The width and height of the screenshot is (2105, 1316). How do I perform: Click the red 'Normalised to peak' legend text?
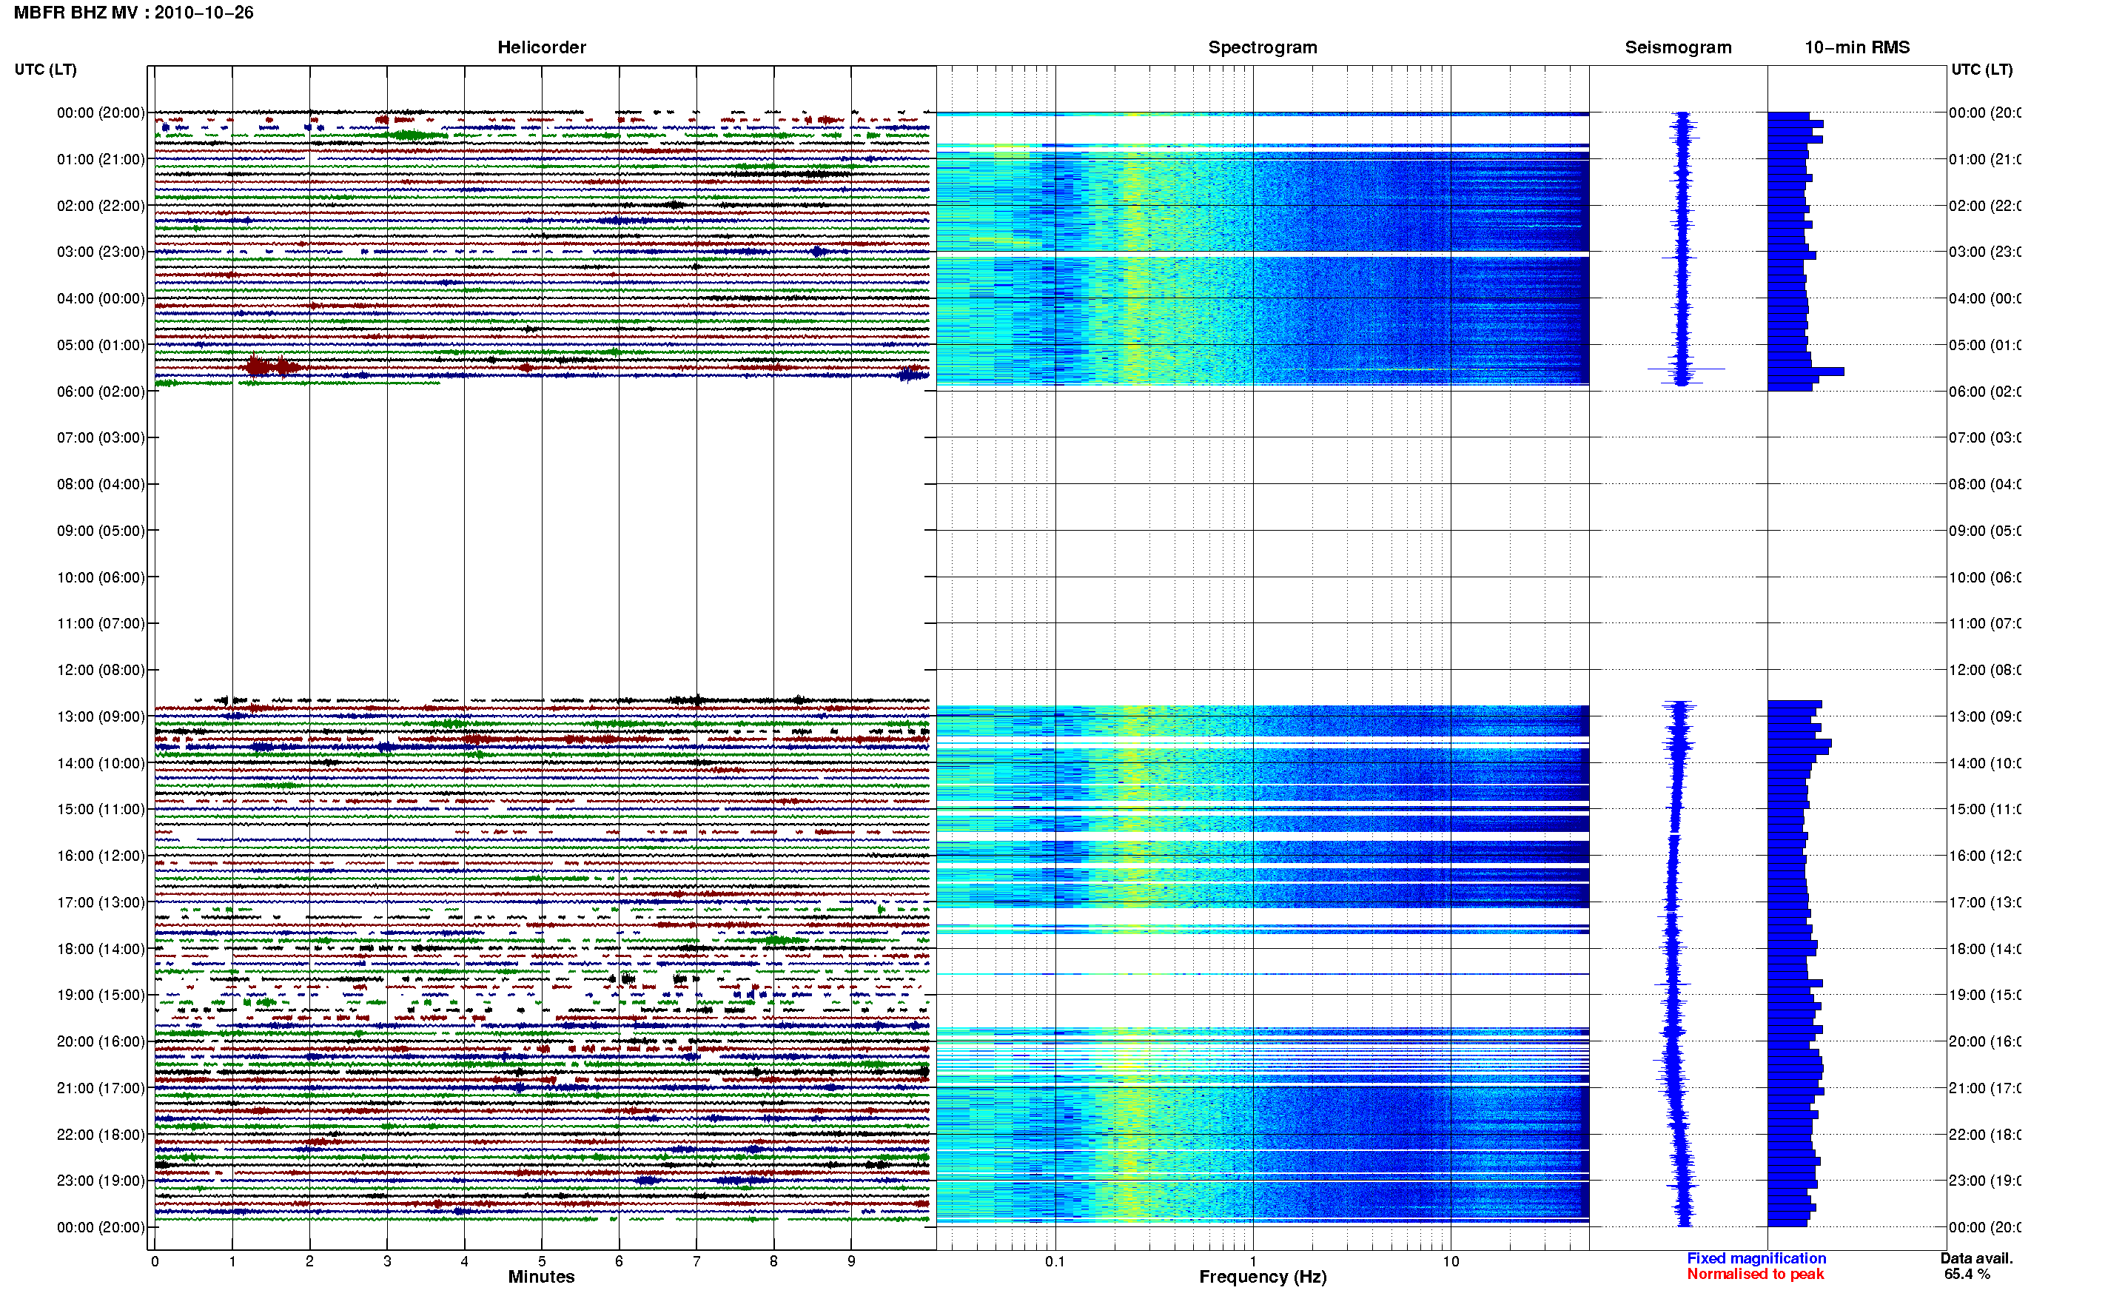tap(1755, 1275)
